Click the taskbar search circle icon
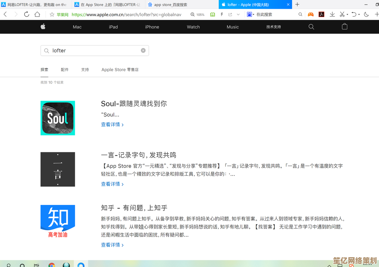Screen dimensions: 379x267 pyautogui.click(x=22, y=265)
